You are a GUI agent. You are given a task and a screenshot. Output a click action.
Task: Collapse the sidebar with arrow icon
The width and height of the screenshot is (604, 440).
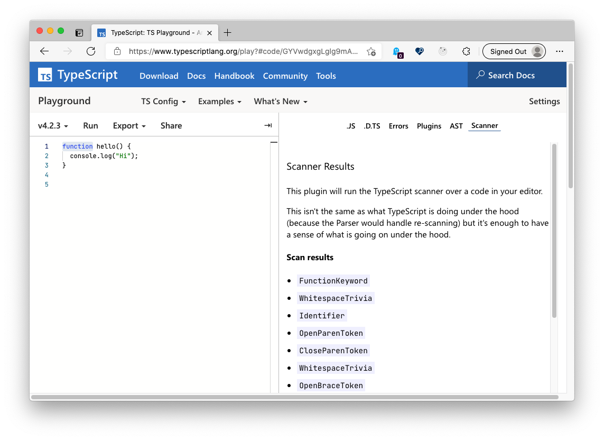click(x=268, y=125)
